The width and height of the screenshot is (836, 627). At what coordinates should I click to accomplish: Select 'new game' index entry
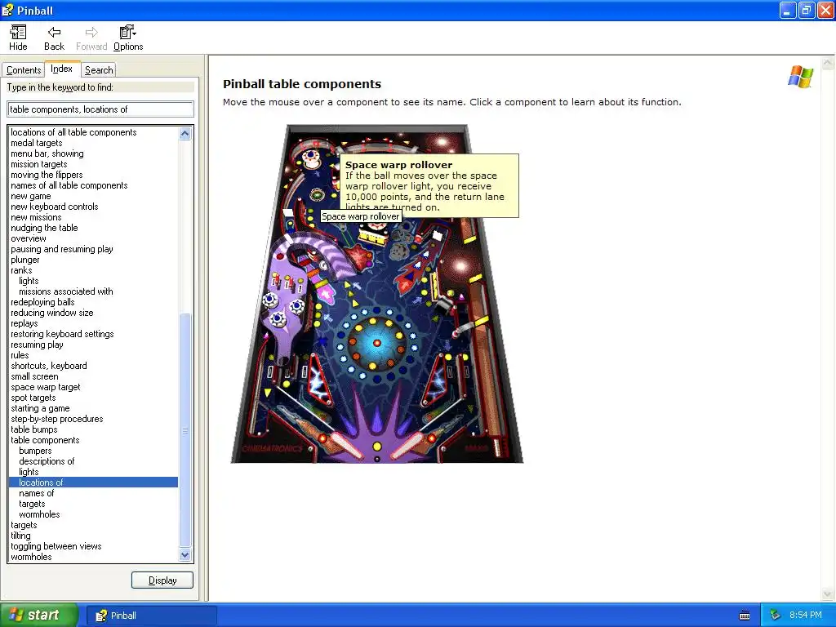coord(31,196)
